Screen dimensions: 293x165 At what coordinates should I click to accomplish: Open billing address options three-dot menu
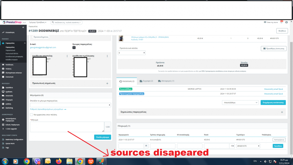[107, 56]
